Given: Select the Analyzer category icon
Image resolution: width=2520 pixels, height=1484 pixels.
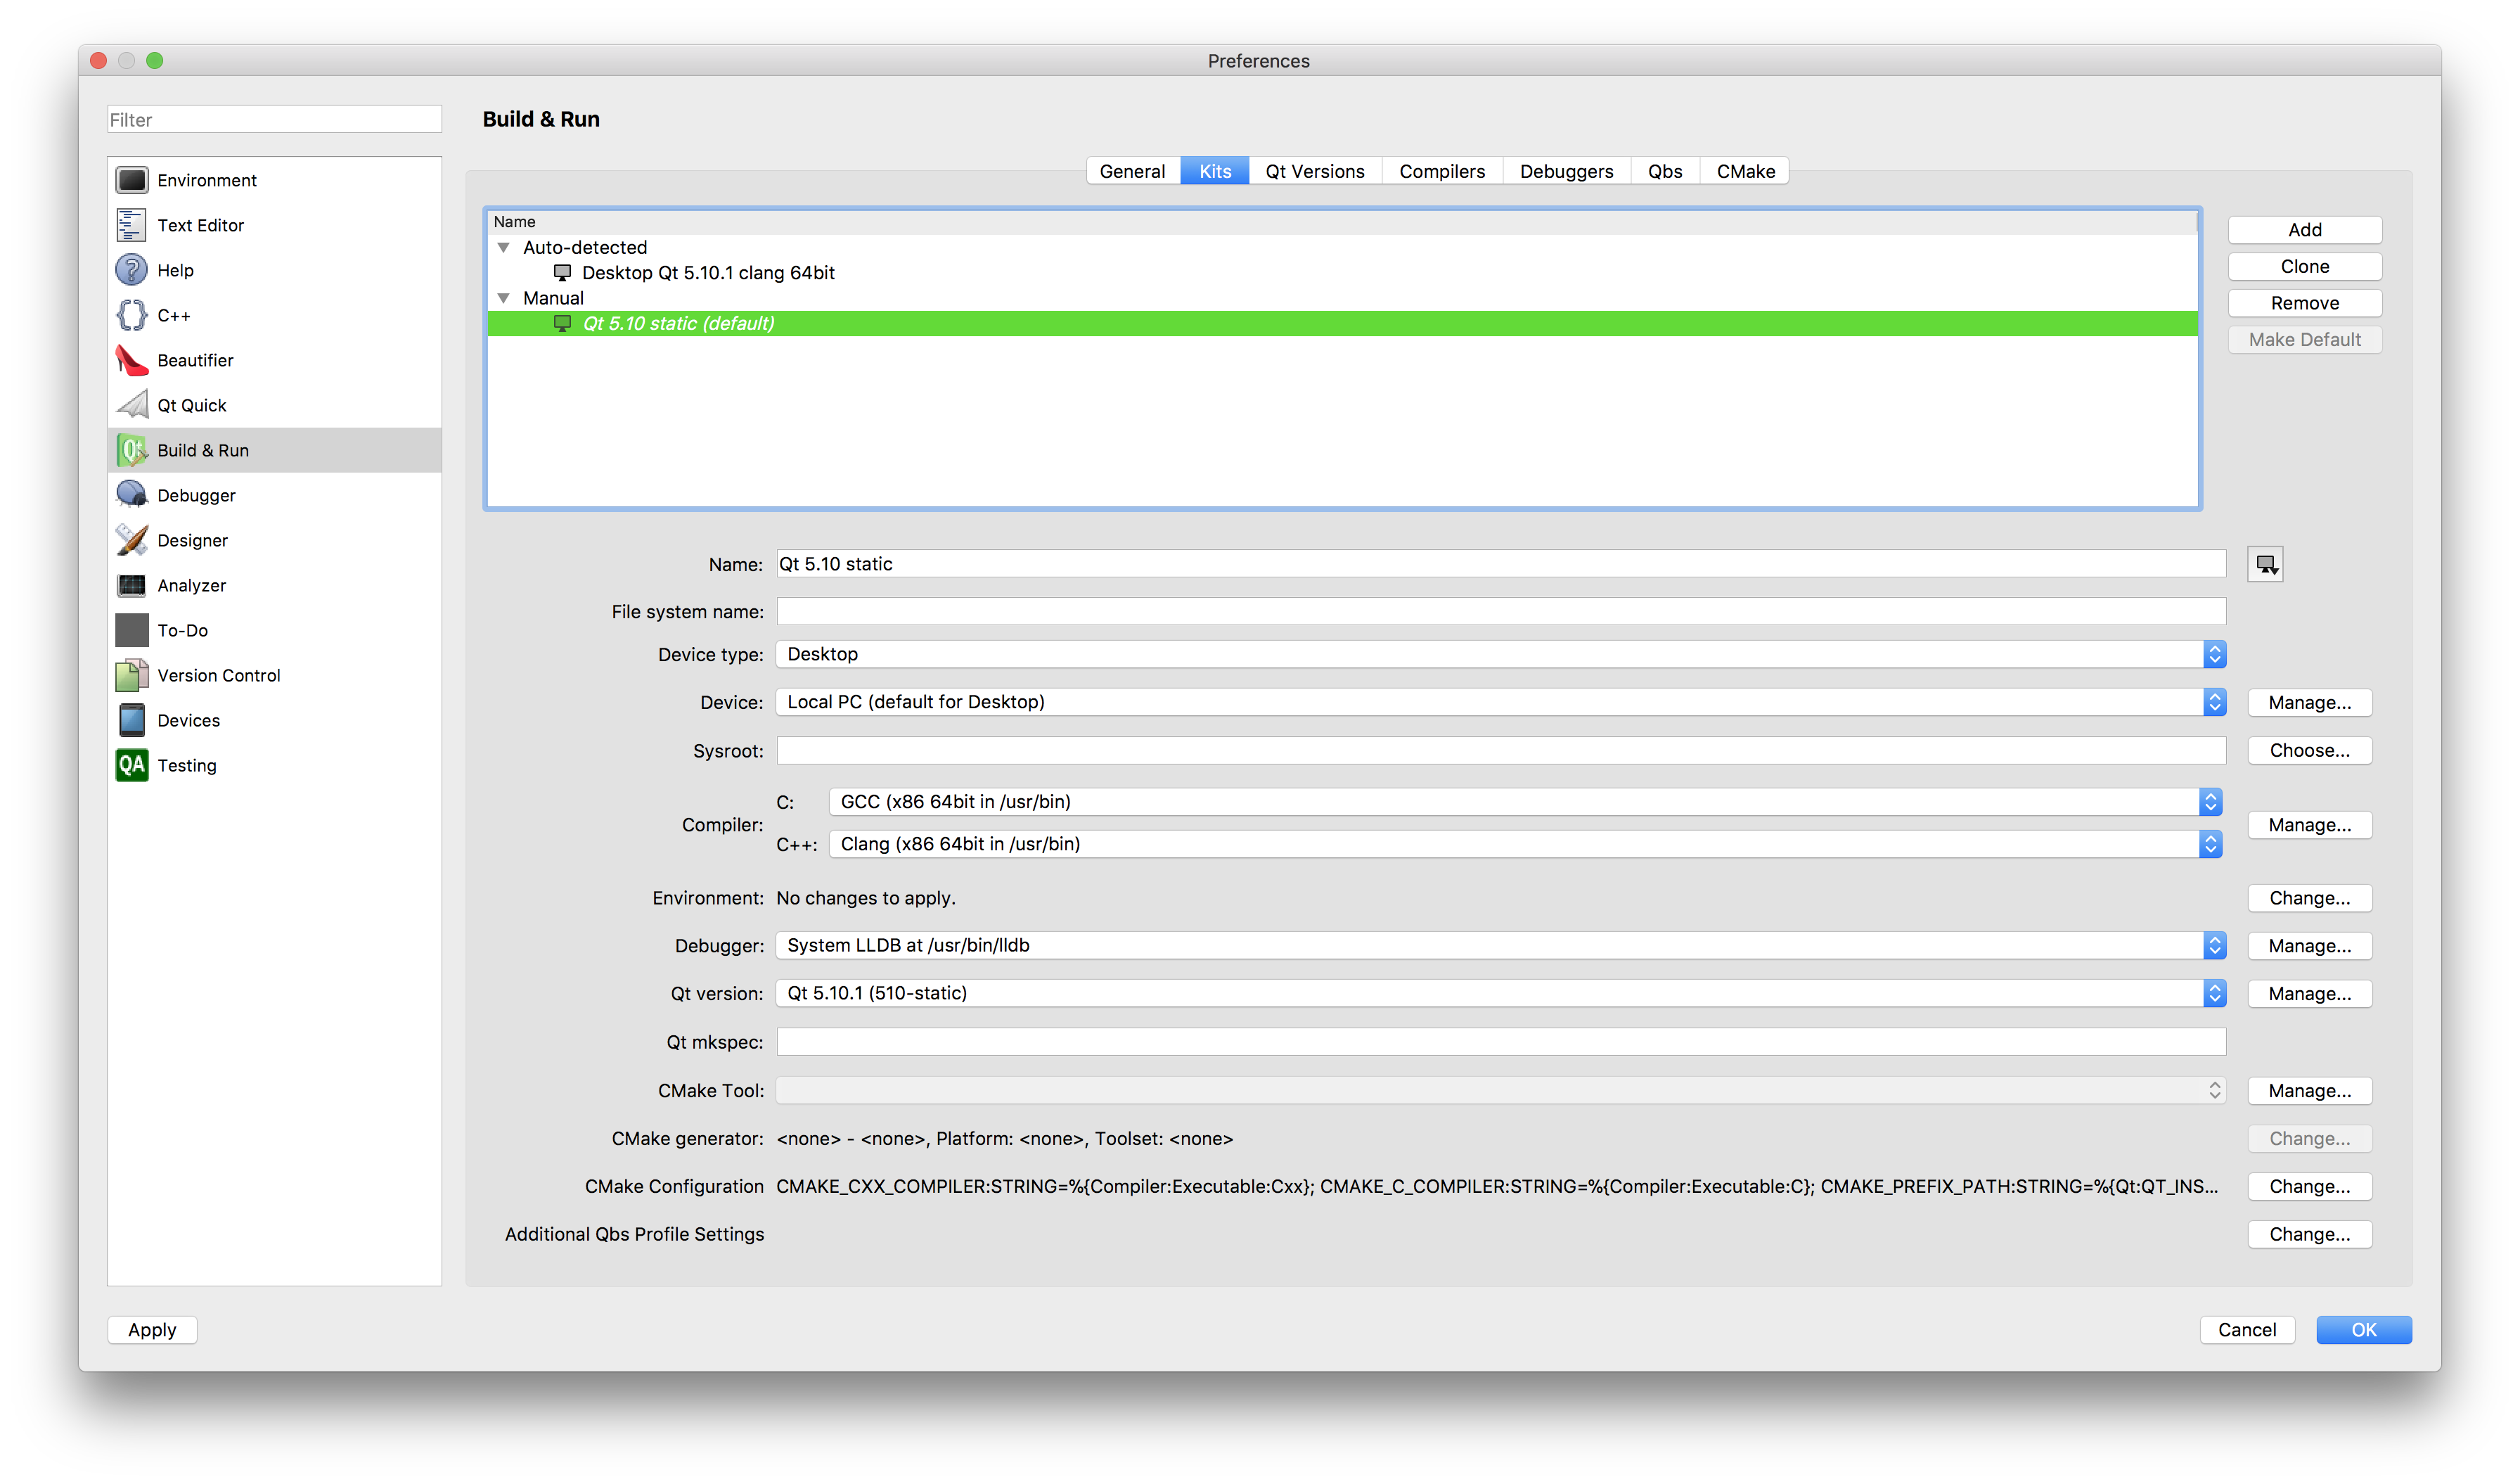Looking at the screenshot, I should (131, 585).
